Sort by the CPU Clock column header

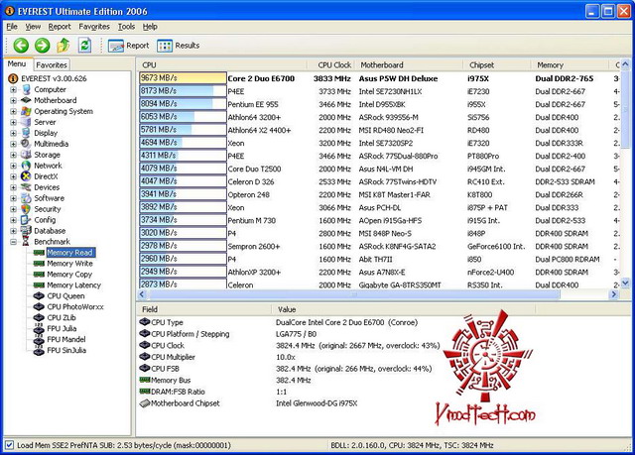pyautogui.click(x=331, y=65)
